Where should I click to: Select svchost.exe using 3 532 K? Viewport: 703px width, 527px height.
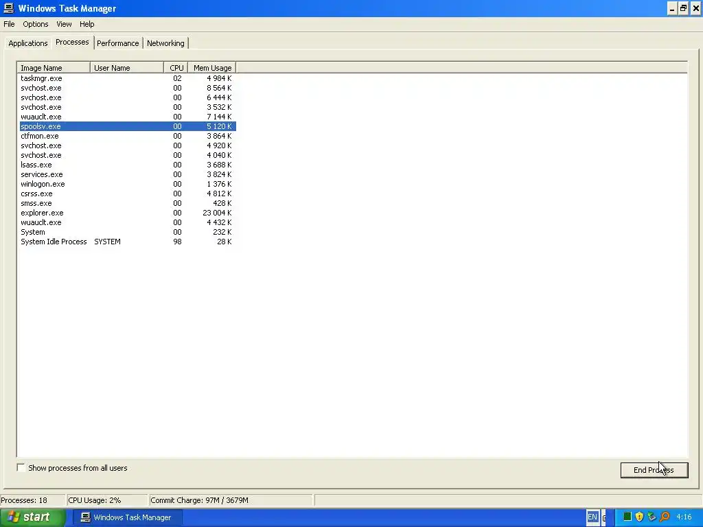click(x=128, y=107)
